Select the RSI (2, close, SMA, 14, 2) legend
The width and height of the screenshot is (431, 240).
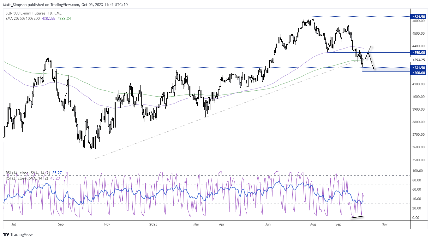[27, 178]
